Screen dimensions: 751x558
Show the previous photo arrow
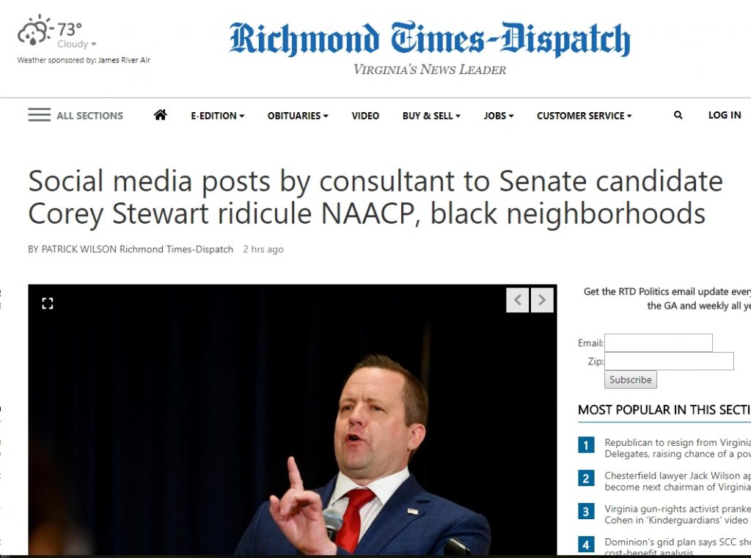pyautogui.click(x=517, y=300)
